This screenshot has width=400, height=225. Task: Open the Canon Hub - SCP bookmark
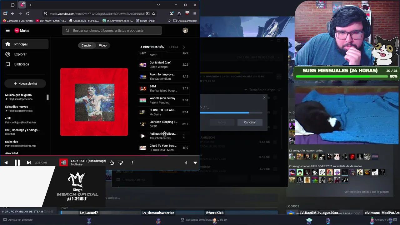coord(84,21)
